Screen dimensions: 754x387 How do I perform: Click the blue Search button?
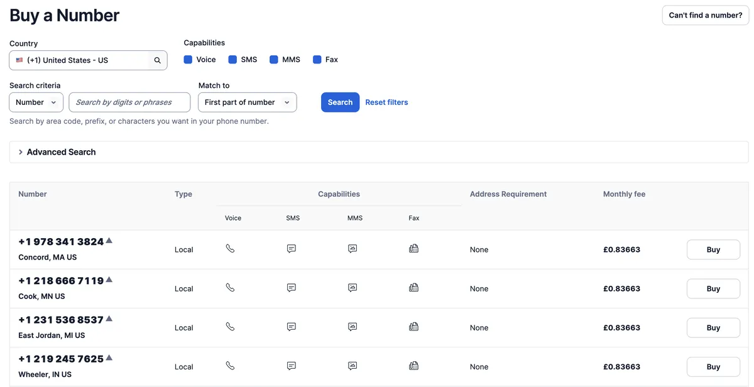coord(340,102)
